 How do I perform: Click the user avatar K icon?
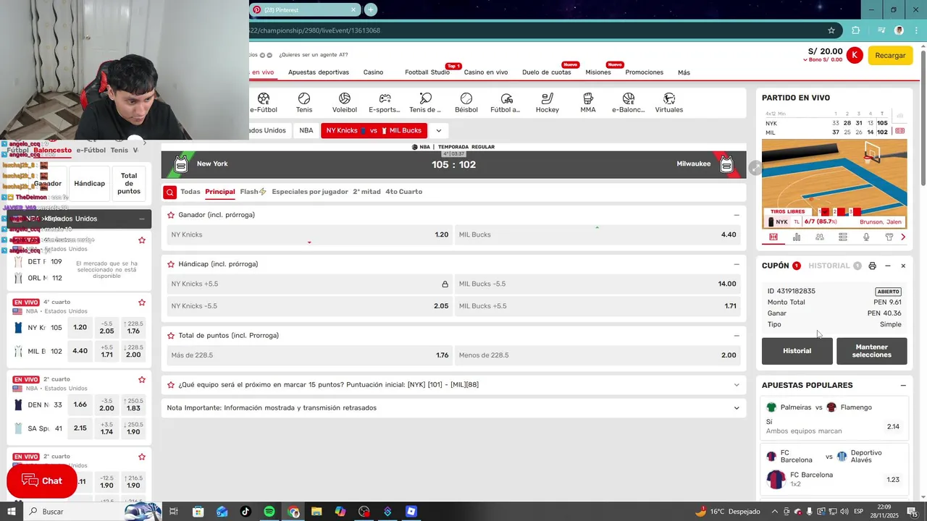(855, 55)
